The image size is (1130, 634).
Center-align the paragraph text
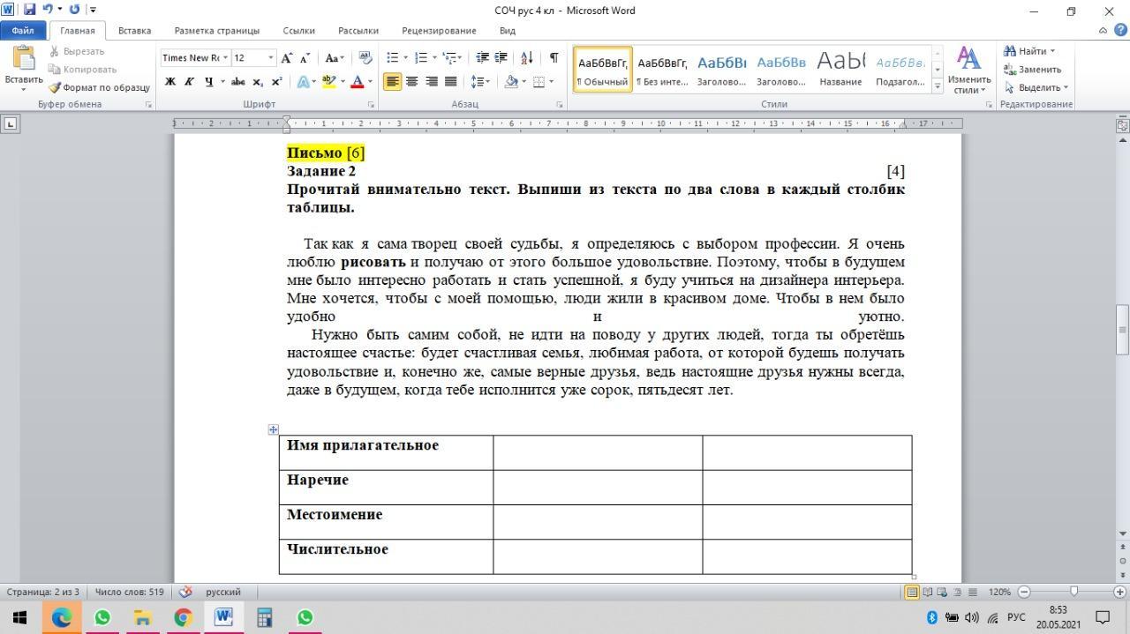tap(411, 82)
